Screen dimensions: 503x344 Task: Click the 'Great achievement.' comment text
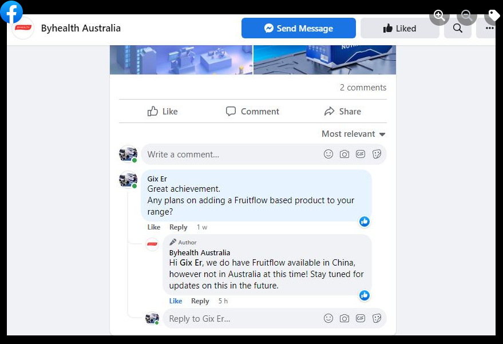click(184, 189)
